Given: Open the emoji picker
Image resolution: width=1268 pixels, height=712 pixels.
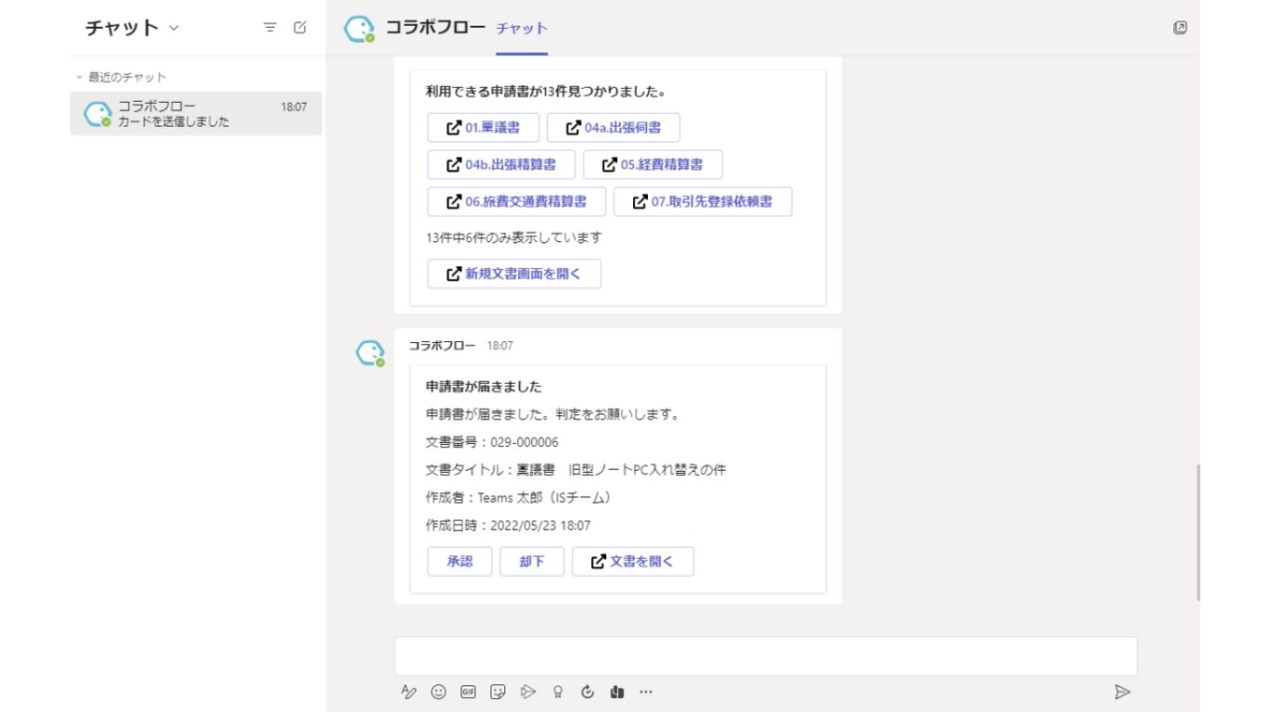Looking at the screenshot, I should (x=439, y=692).
